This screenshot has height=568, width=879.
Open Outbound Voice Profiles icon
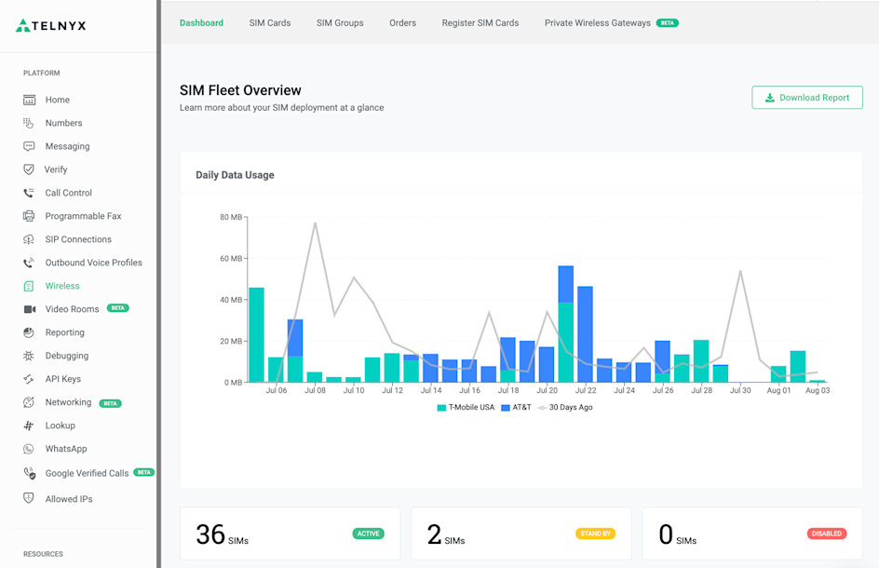[x=30, y=262]
